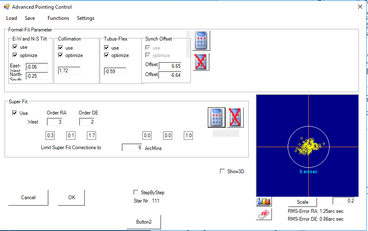Viewport: 368px width, 231px height.
Task: Enable the Show3D checkbox
Action: point(223,171)
